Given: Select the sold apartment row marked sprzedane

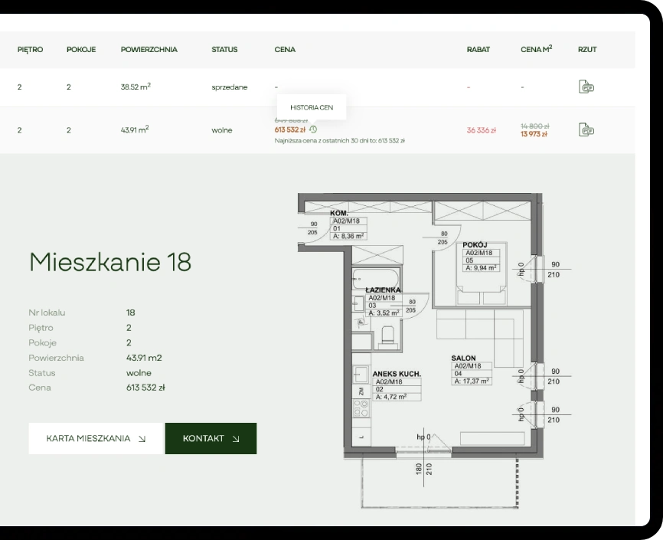Looking at the screenshot, I should [229, 87].
